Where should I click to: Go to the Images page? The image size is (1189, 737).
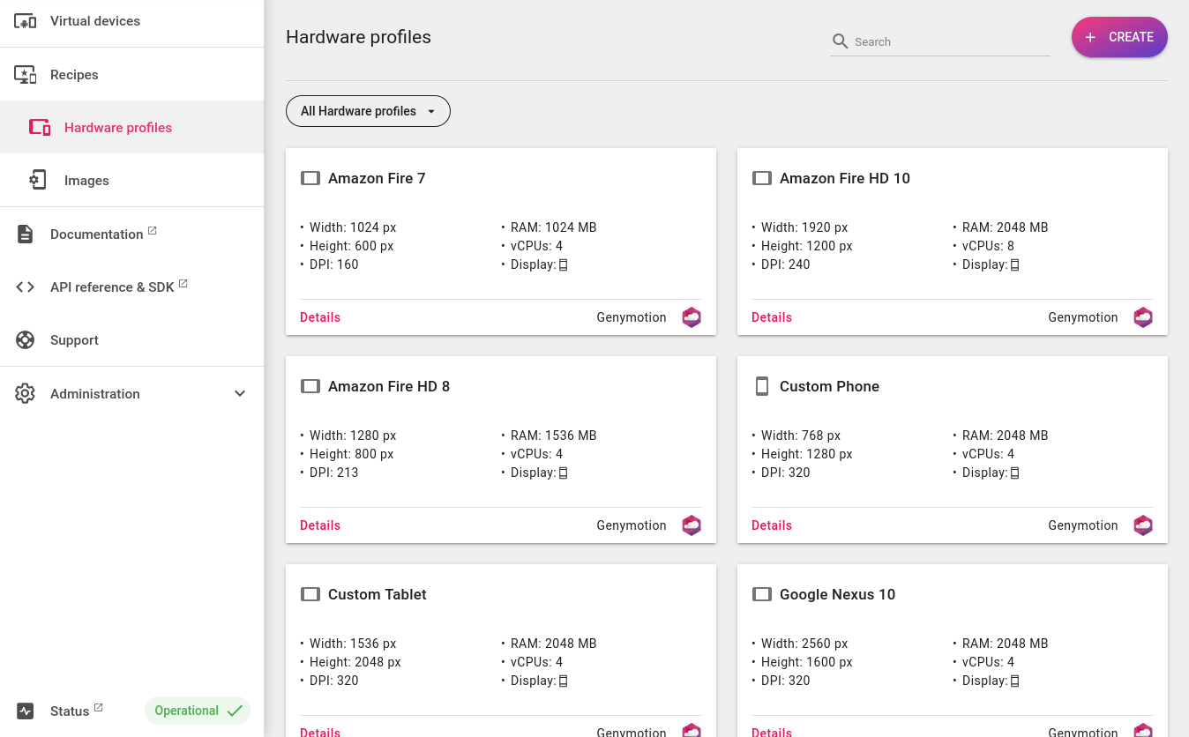tap(131, 180)
